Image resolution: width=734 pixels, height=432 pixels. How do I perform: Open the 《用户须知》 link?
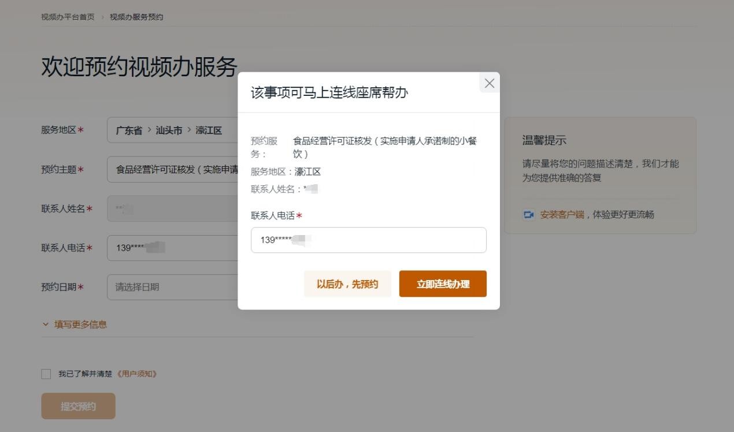coord(137,374)
